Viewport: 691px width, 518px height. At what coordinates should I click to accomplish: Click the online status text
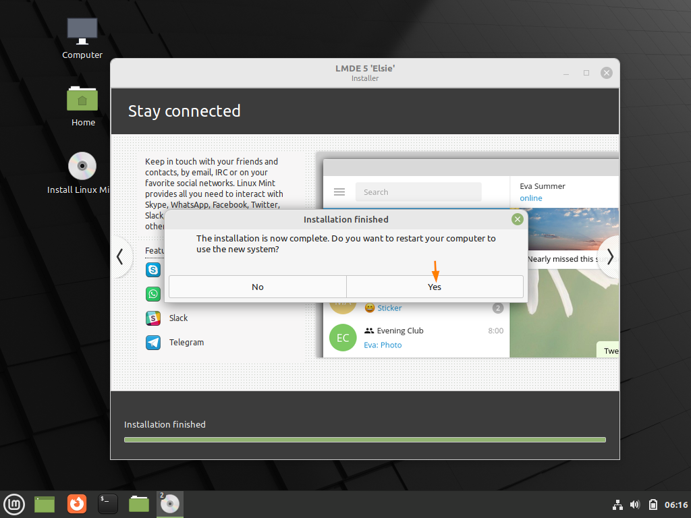pos(531,198)
